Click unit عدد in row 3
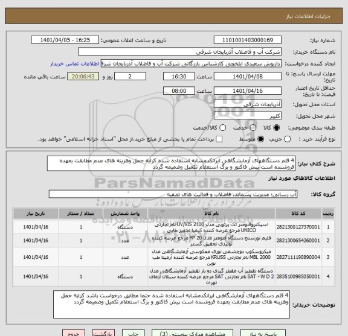348x336 pixels. (125, 258)
